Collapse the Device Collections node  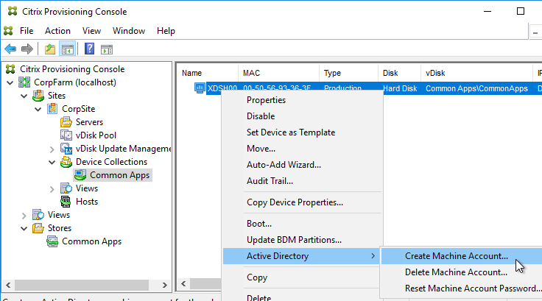coord(52,162)
